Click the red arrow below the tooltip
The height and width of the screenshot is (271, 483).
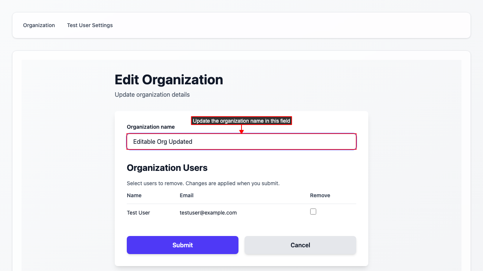[241, 129]
